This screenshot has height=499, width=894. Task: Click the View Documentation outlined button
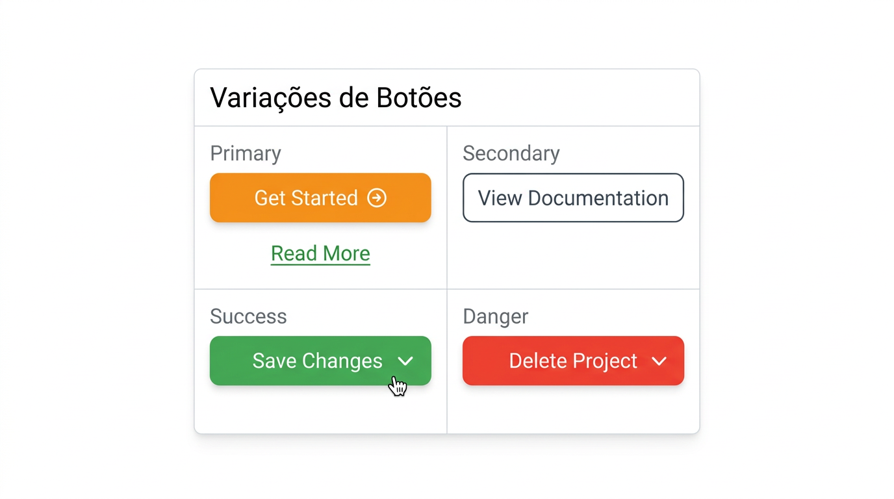(572, 198)
